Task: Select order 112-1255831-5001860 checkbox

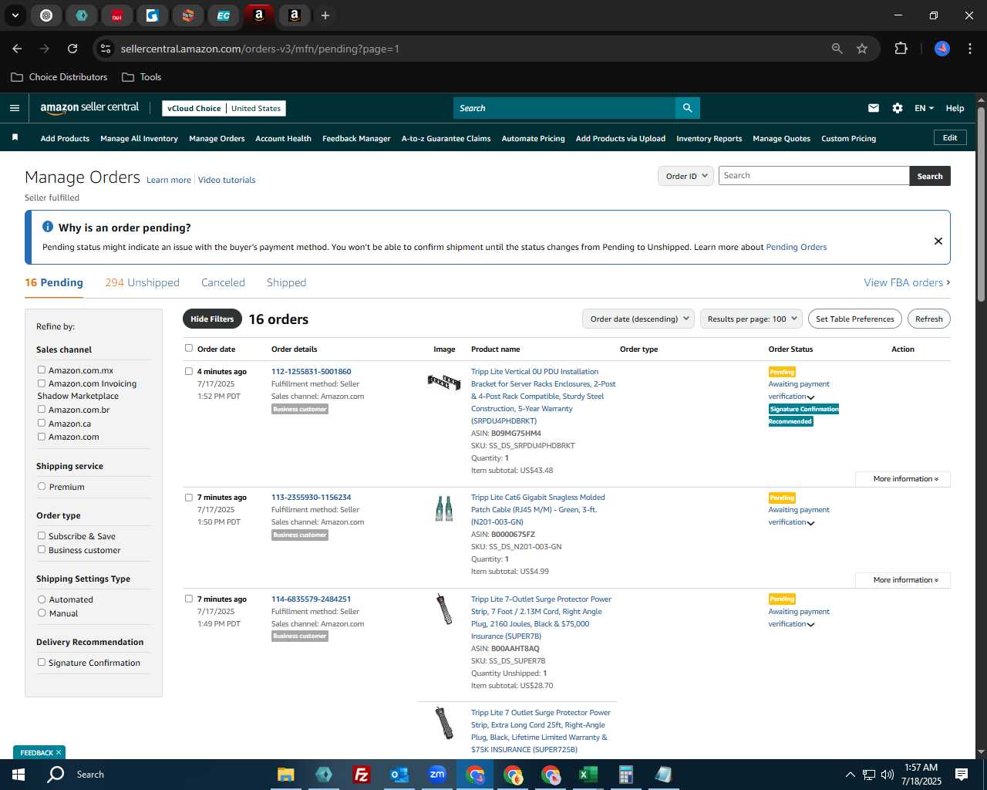Action: 189,371
